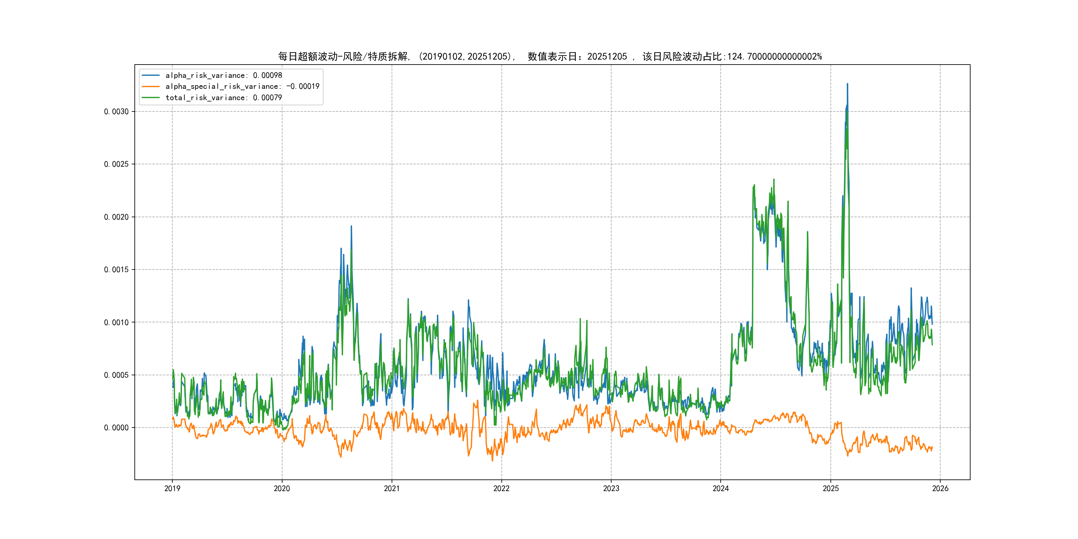
Task: Click the 0.0025 y-axis tick label
Action: point(116,164)
